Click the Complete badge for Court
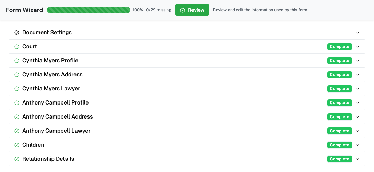374x172 pixels. pyautogui.click(x=339, y=47)
